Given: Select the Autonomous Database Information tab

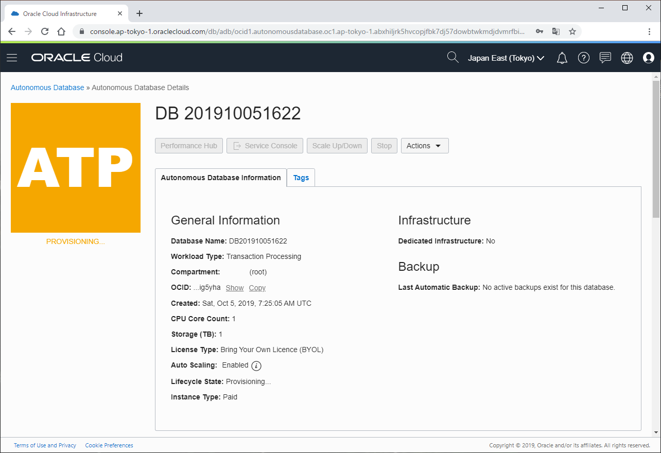Looking at the screenshot, I should [221, 178].
